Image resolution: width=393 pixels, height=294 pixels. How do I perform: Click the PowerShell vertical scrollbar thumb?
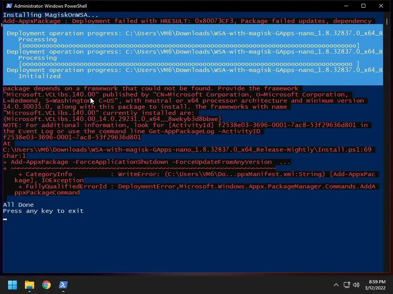pyautogui.click(x=387, y=21)
